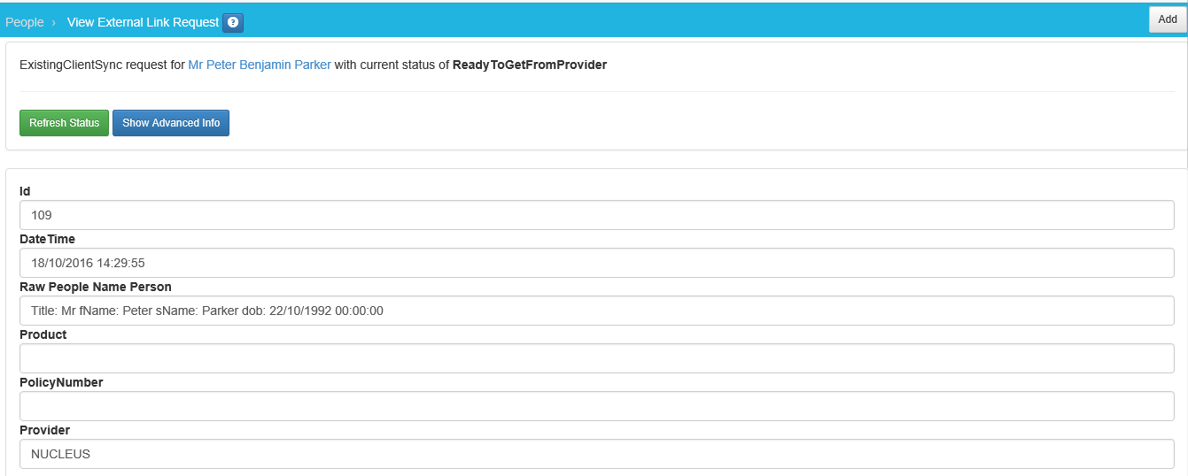Viewport: 1188px width, 476px height.
Task: Select the Raw People Name Person field
Action: [x=596, y=311]
